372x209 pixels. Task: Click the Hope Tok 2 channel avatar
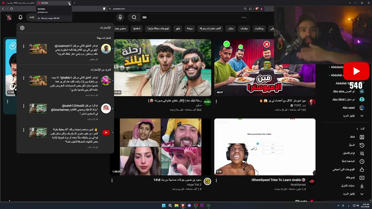pos(207,181)
